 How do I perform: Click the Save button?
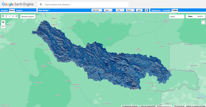click(x=107, y=10)
